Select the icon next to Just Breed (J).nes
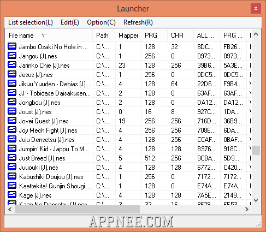The height and width of the screenshot is (232, 266). coord(12,158)
